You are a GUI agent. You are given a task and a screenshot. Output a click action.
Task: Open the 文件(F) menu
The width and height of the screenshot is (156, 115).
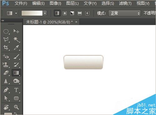click(x=21, y=3)
